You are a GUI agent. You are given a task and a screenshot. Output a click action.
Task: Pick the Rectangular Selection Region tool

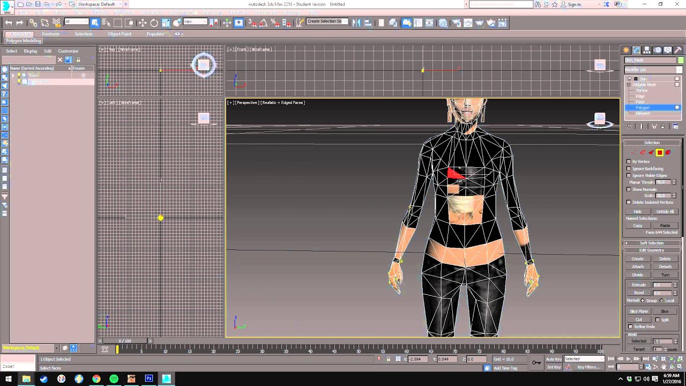117,23
